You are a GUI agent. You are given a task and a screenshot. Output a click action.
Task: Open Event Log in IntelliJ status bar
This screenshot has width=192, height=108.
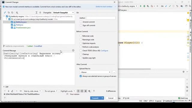click(183, 98)
